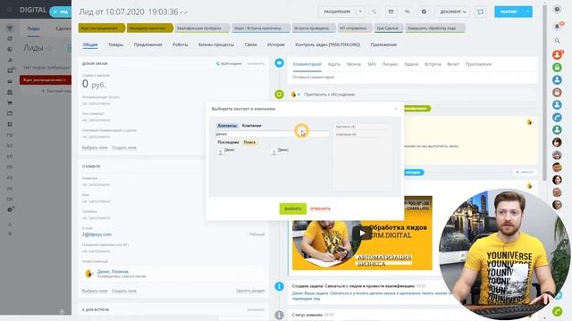Viewport: 572px width, 321px height.
Task: Select the SMS timeline tab
Action: click(x=372, y=64)
